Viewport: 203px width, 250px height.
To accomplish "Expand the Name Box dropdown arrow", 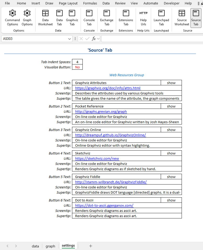I will (69, 39).
